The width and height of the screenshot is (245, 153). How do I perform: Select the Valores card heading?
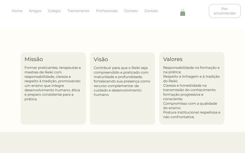(x=173, y=59)
